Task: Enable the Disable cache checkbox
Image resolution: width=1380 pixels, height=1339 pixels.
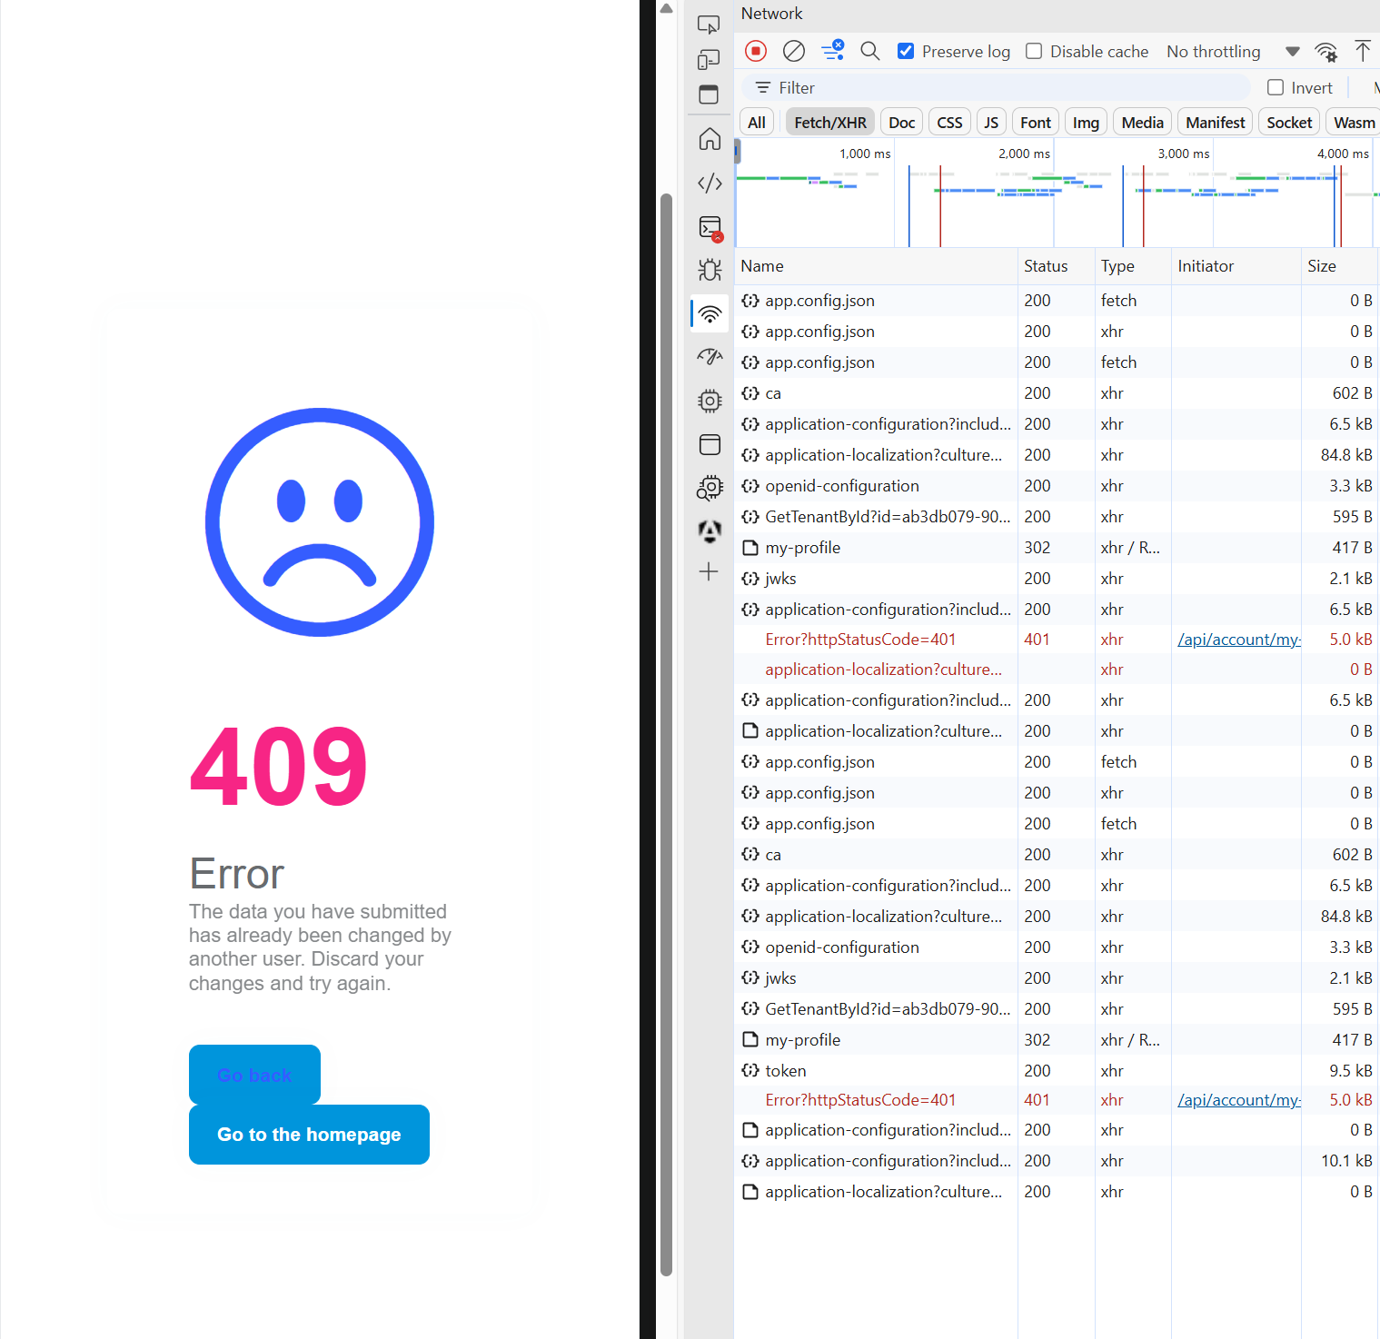Action: pyautogui.click(x=1034, y=52)
